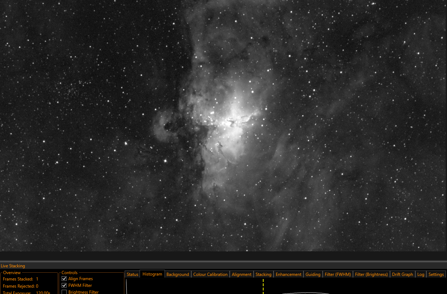Screen dimensions: 447x294
Task: Select the Histogram tab
Action: point(152,274)
